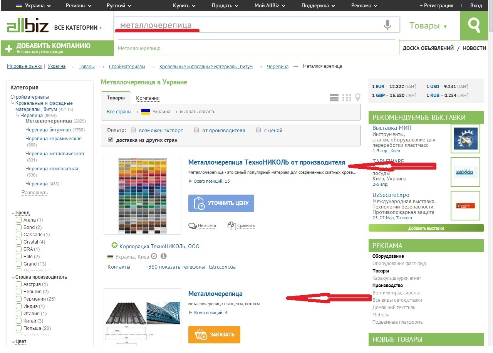Open Выставка МИП exhibition logo
This screenshot has width=493, height=353.
tap(465, 139)
